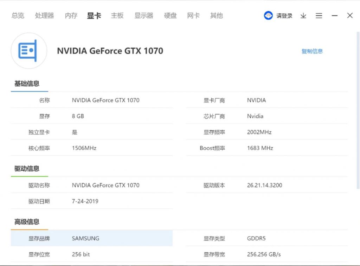Click the 高级信息 section header
Image resolution: width=360 pixels, height=266 pixels.
(x=27, y=221)
